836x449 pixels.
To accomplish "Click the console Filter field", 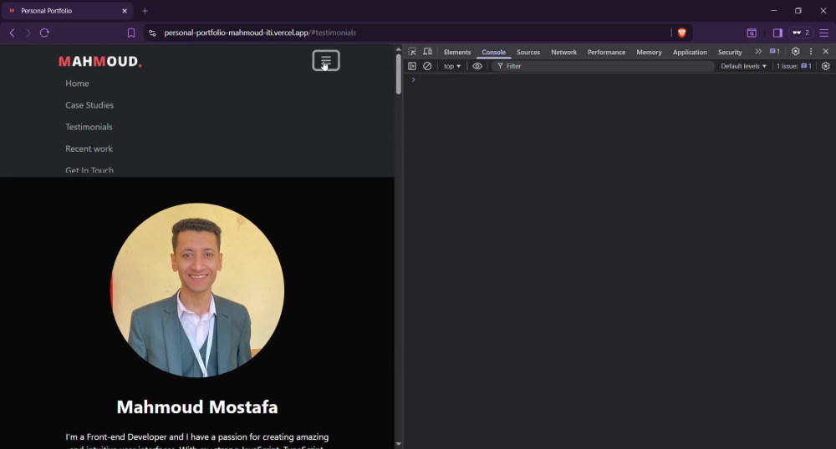I will pos(604,66).
